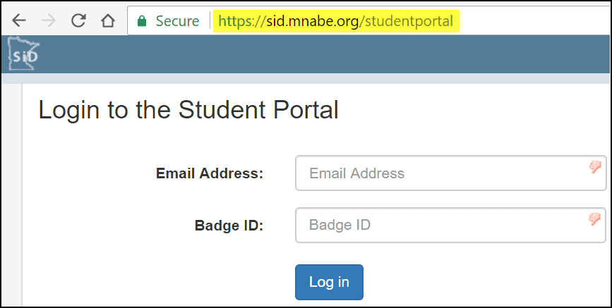
Task: Click the bold Badge ID label
Action: pos(229,226)
